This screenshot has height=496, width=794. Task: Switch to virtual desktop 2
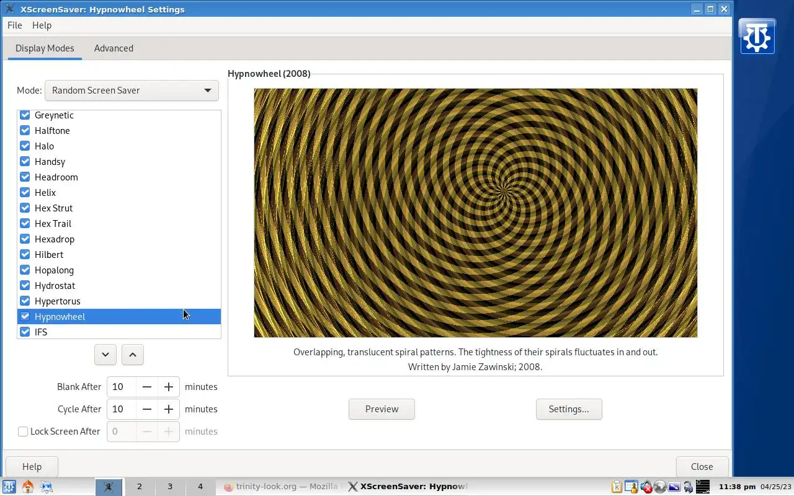(140, 487)
